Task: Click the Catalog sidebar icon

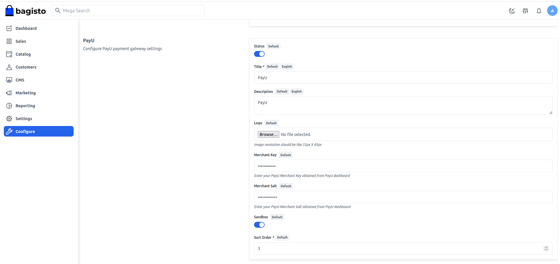Action: point(9,54)
